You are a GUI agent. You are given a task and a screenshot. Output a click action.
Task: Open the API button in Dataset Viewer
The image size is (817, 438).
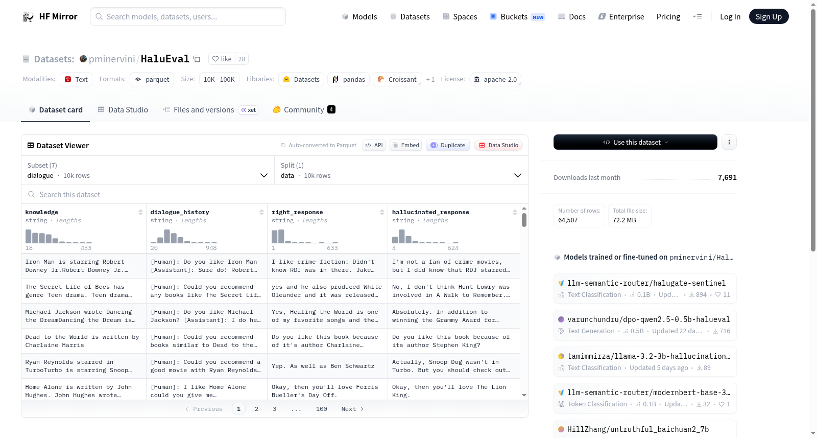[x=374, y=145]
